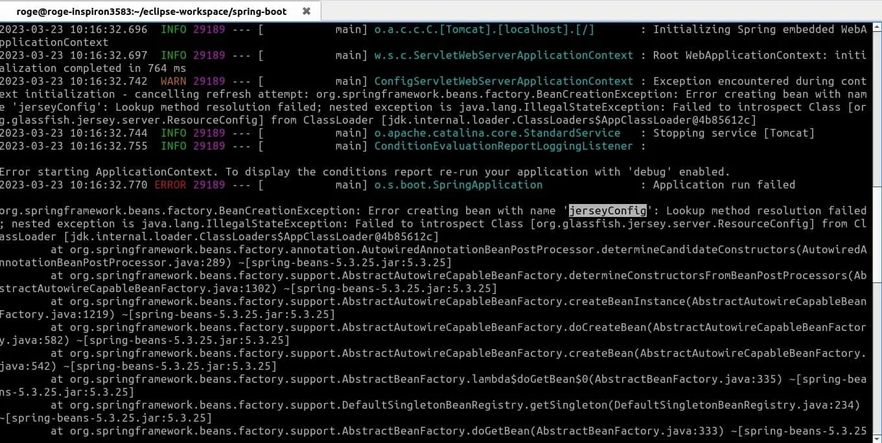
Task: Click 'o.a.c.c.C.[Tomcat].[localhost].[/]' logger name
Action: pos(484,29)
